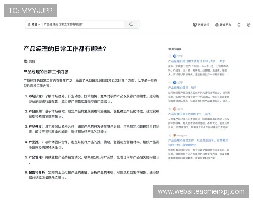Image resolution: width=253 pixels, height=202 pixels.
Task: Click reference number badge 2 beside 知乎
Action: point(170,82)
